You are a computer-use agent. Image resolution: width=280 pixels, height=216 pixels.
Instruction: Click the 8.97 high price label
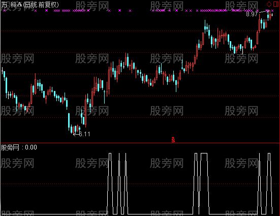tap(252, 14)
